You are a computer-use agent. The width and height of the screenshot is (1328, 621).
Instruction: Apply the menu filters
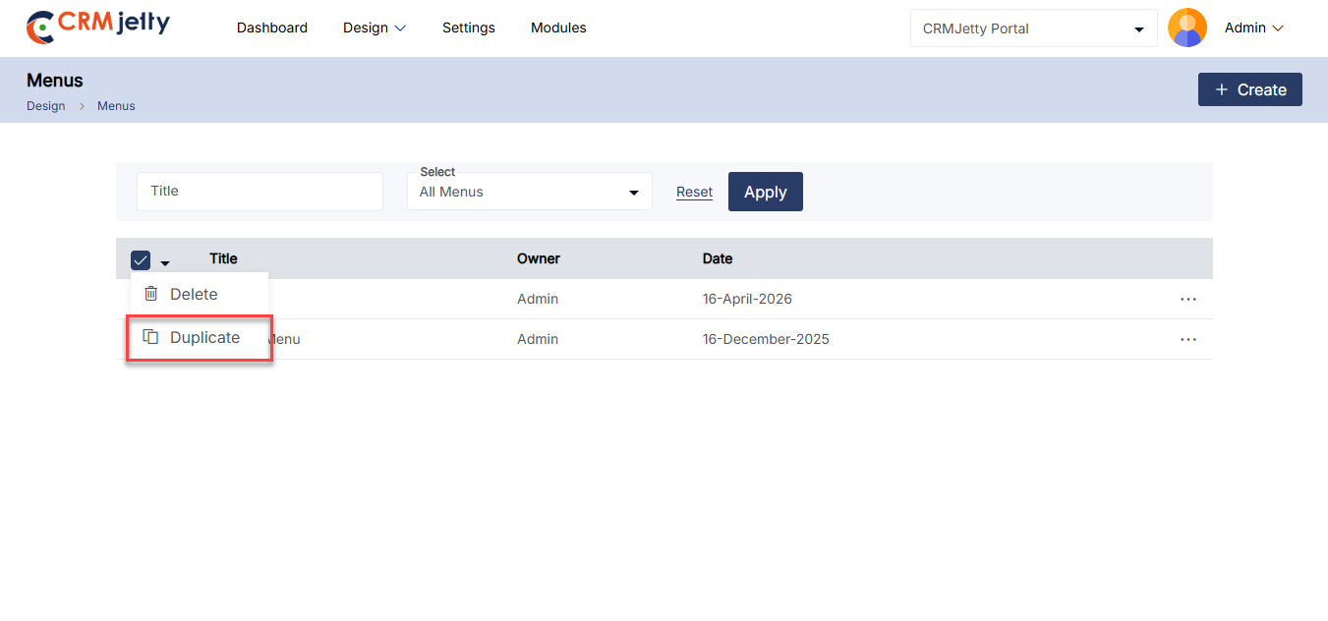point(765,192)
